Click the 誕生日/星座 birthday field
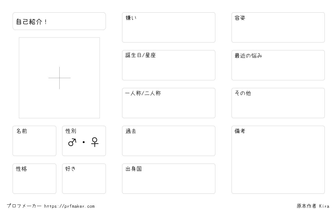Viewport: 336px width, 210px height. [x=169, y=65]
